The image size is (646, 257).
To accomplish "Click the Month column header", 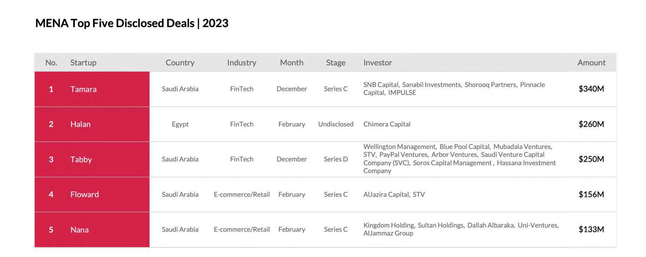I will click(291, 63).
